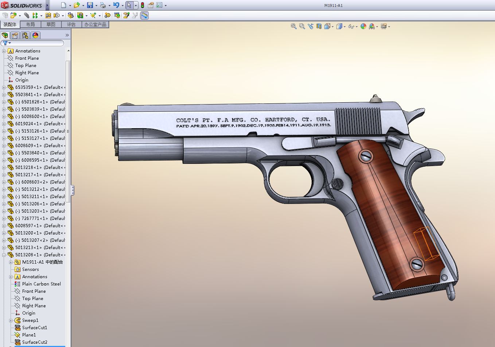This screenshot has width=495, height=347.
Task: Save the document with the floppy icon
Action: [x=90, y=5]
